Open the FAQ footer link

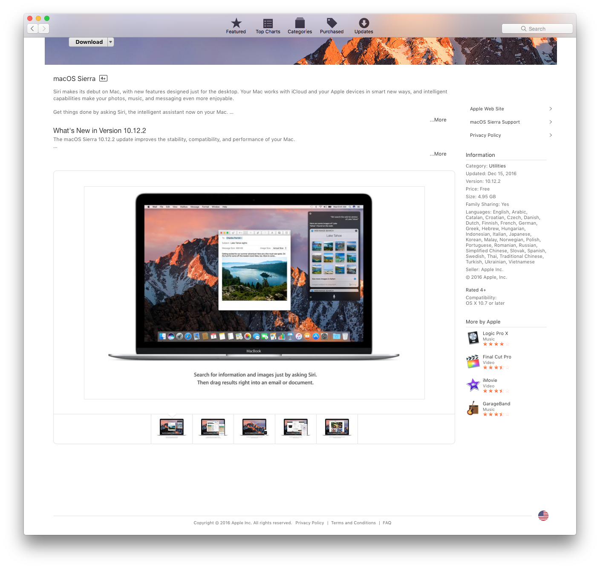click(x=387, y=523)
